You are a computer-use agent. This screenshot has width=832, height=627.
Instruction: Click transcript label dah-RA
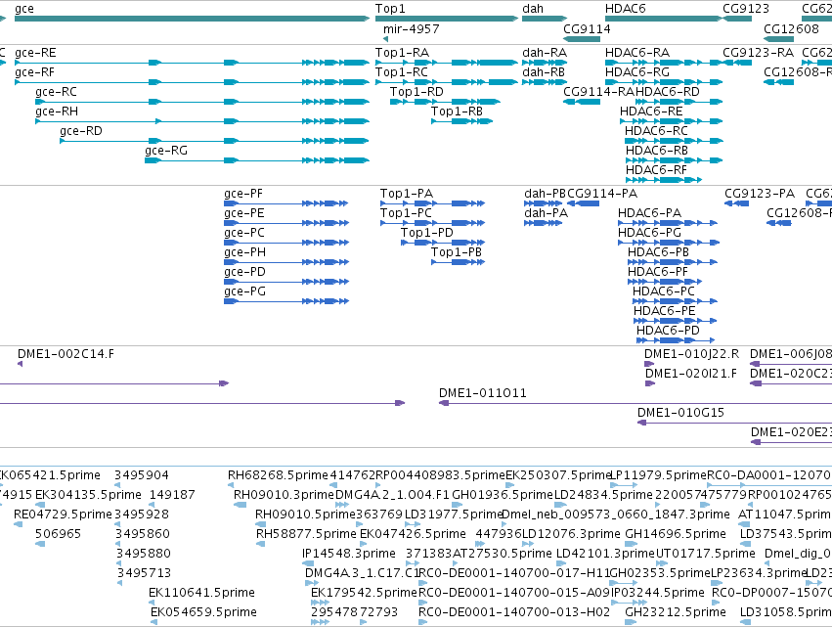point(545,53)
